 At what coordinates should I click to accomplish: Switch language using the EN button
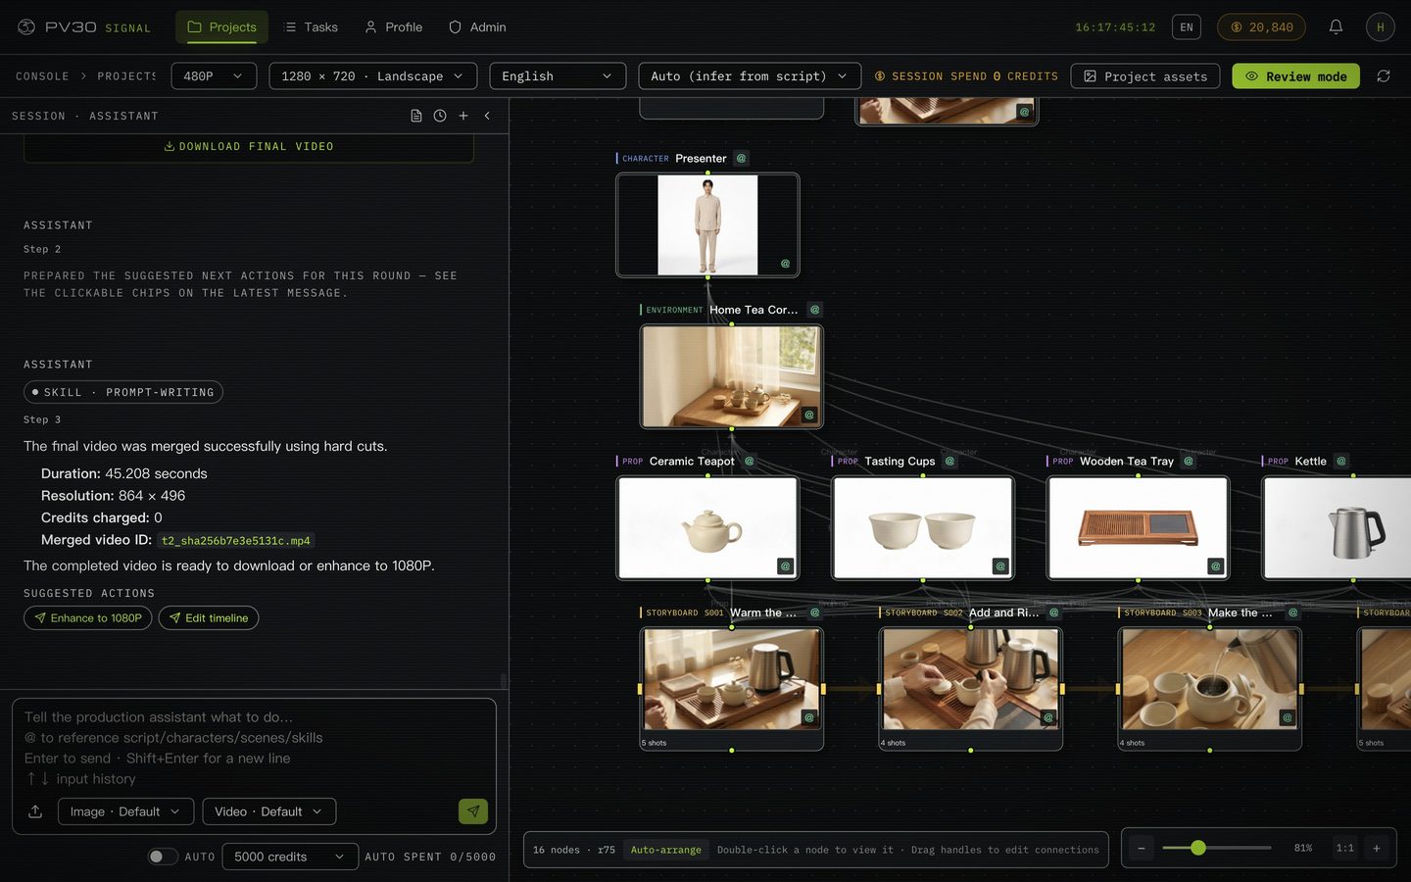pyautogui.click(x=1187, y=27)
